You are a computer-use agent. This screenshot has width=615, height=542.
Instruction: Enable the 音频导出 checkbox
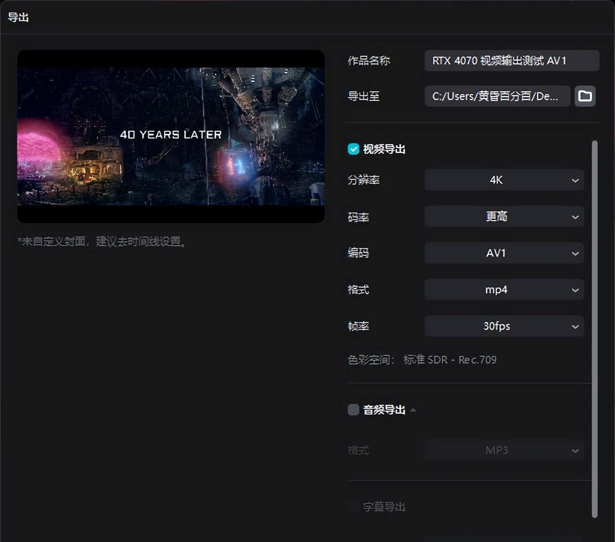[x=353, y=409]
